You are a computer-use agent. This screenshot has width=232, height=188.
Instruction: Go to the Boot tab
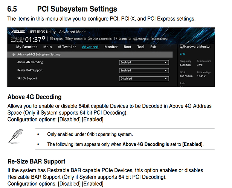coord(127,47)
